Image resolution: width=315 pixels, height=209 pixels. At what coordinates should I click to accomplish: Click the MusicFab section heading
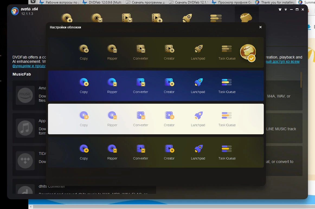click(22, 74)
